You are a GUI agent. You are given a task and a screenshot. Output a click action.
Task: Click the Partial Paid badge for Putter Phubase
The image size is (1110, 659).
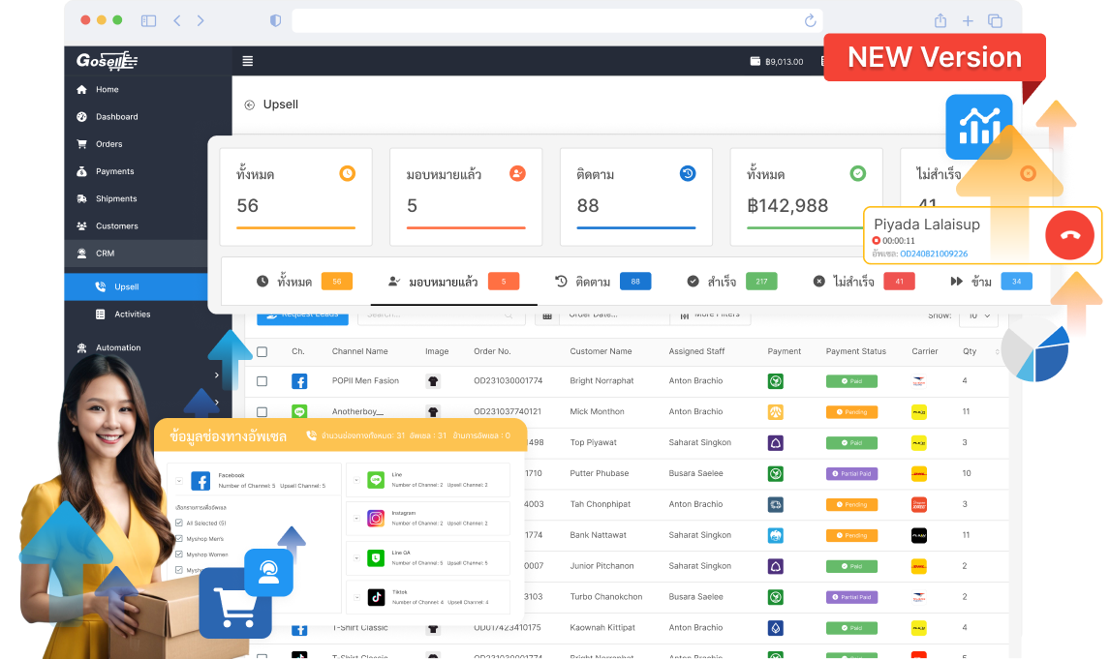tap(851, 474)
